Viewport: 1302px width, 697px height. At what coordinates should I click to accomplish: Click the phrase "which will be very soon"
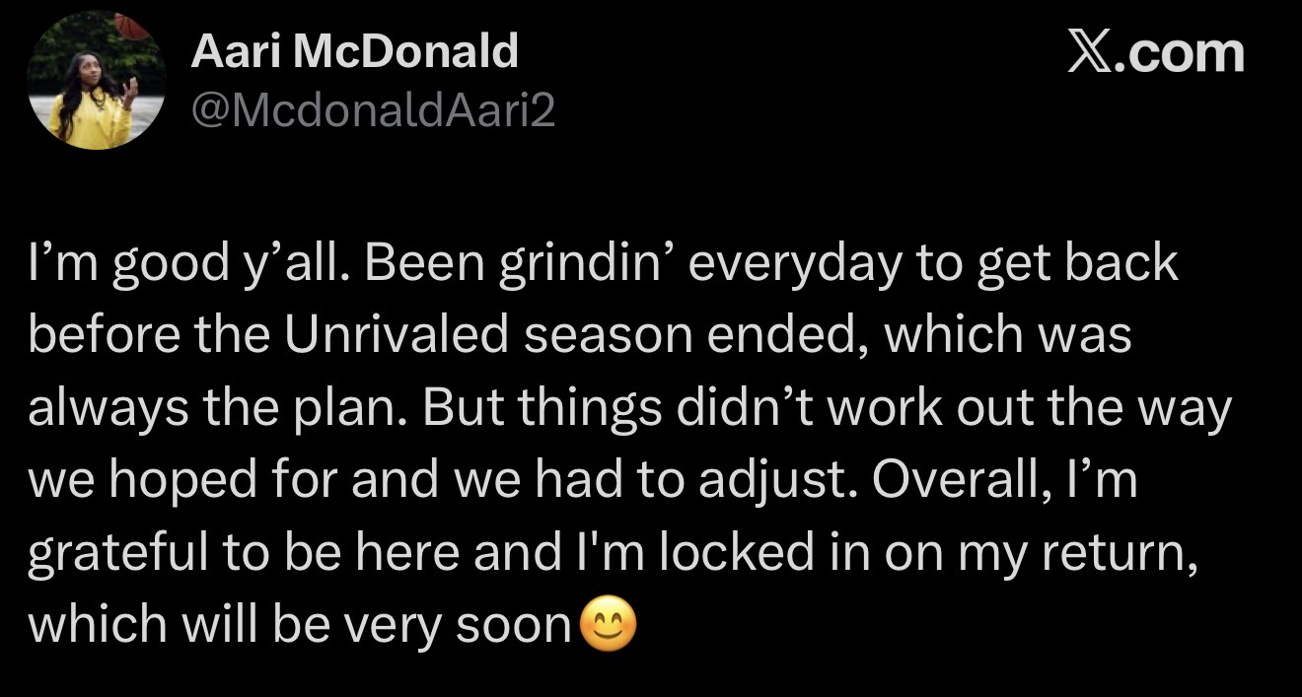click(300, 625)
